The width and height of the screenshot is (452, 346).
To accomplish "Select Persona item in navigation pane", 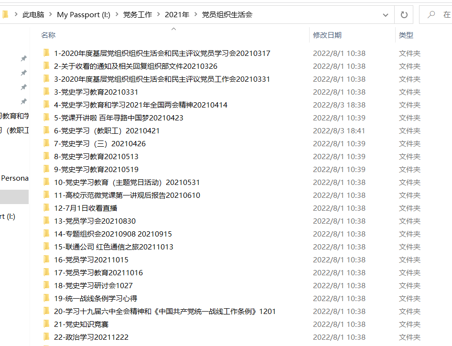I will point(14,178).
